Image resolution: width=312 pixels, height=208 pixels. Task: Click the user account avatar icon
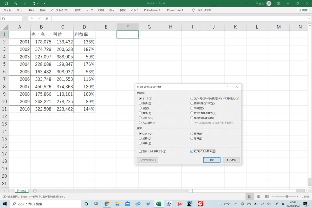[x=269, y=3]
